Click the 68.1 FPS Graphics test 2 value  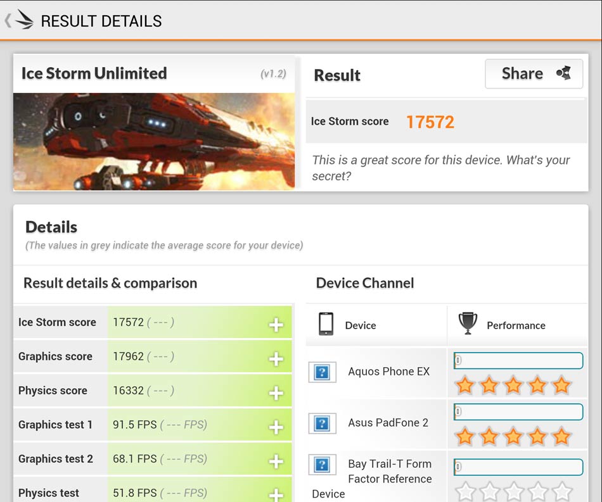tap(135, 459)
